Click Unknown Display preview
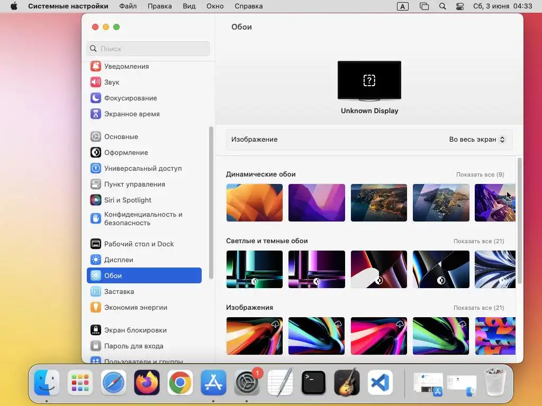Image resolution: width=542 pixels, height=406 pixels. pyautogui.click(x=369, y=81)
